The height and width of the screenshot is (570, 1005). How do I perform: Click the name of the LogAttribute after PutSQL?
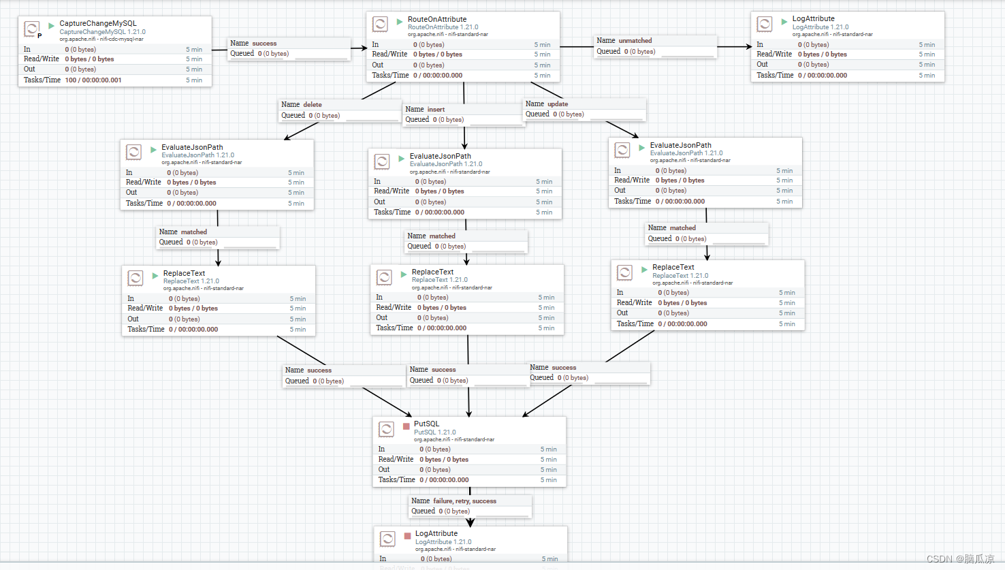coord(436,533)
